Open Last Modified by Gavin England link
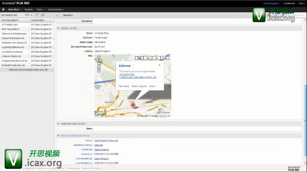The image size is (307, 172). [x=101, y=158]
